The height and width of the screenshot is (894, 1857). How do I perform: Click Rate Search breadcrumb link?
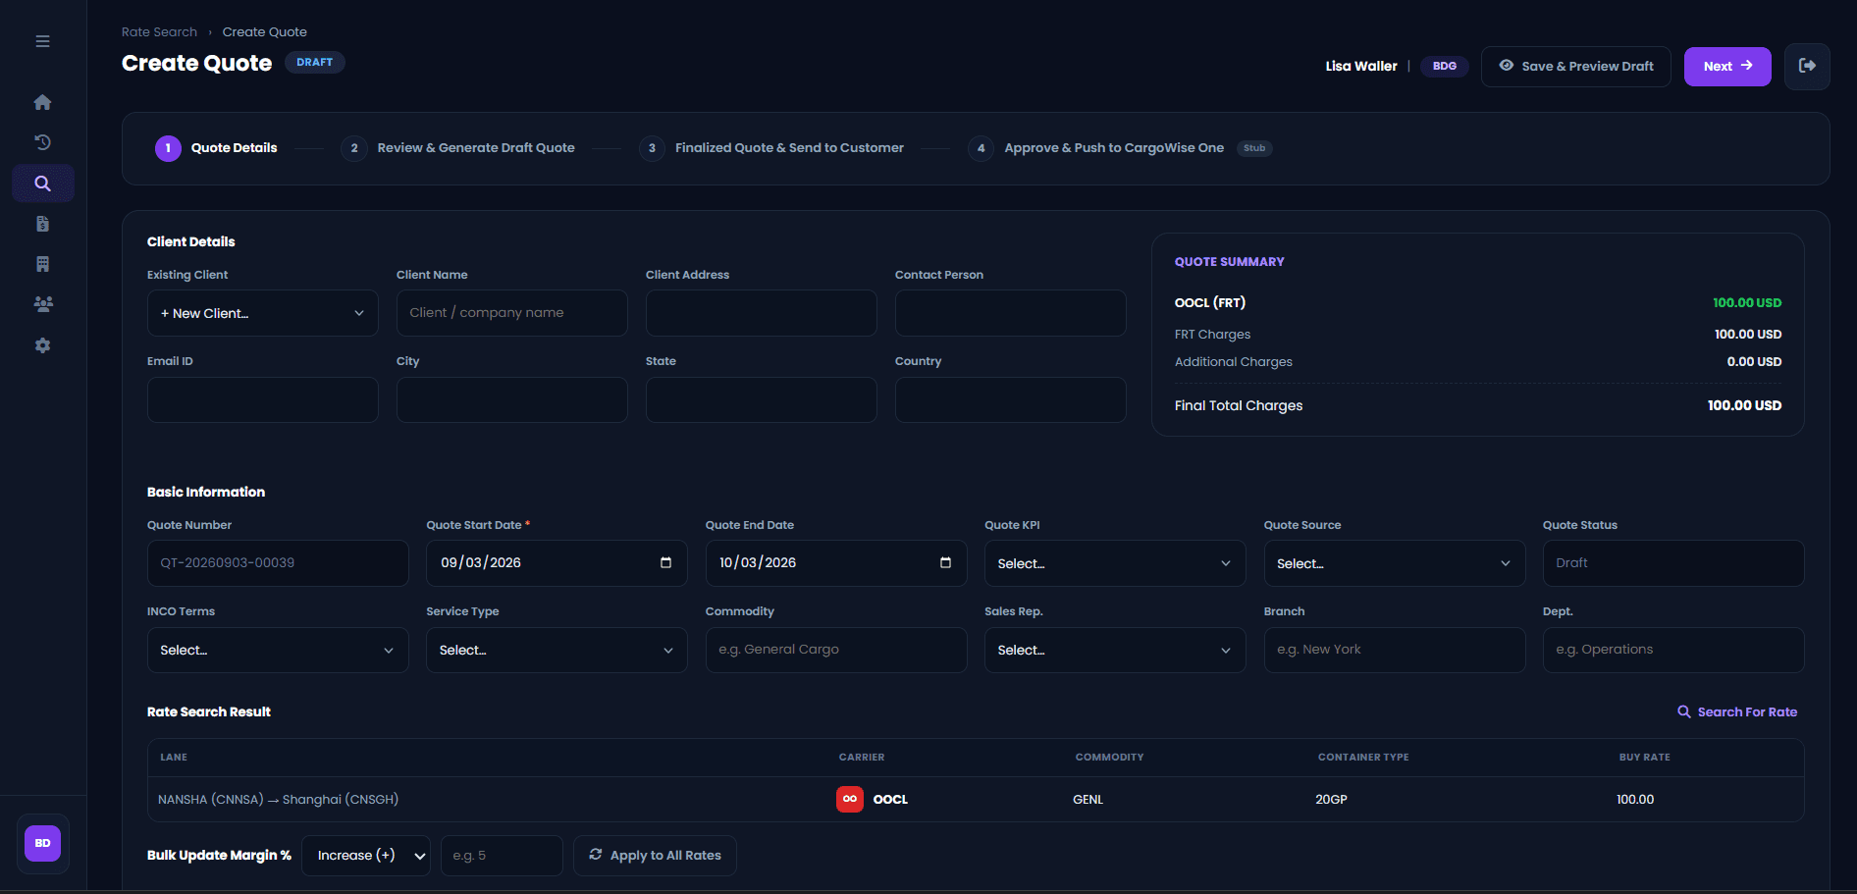coord(159,31)
